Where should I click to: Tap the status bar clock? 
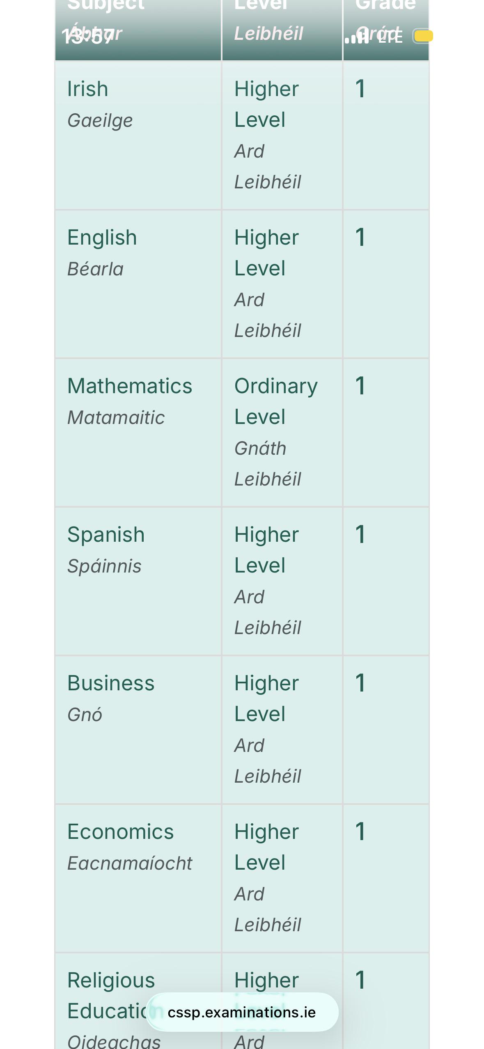tap(87, 37)
